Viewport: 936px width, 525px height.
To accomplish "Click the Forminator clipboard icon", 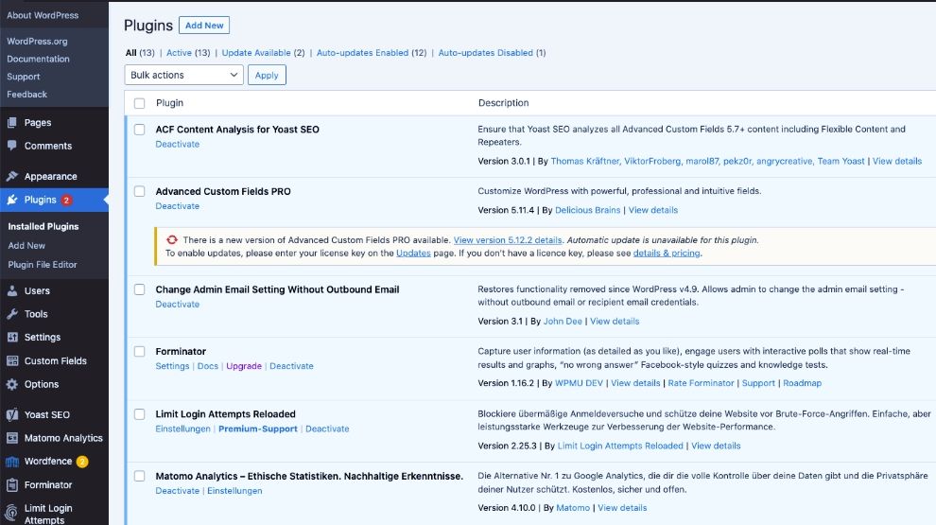I will [12, 485].
